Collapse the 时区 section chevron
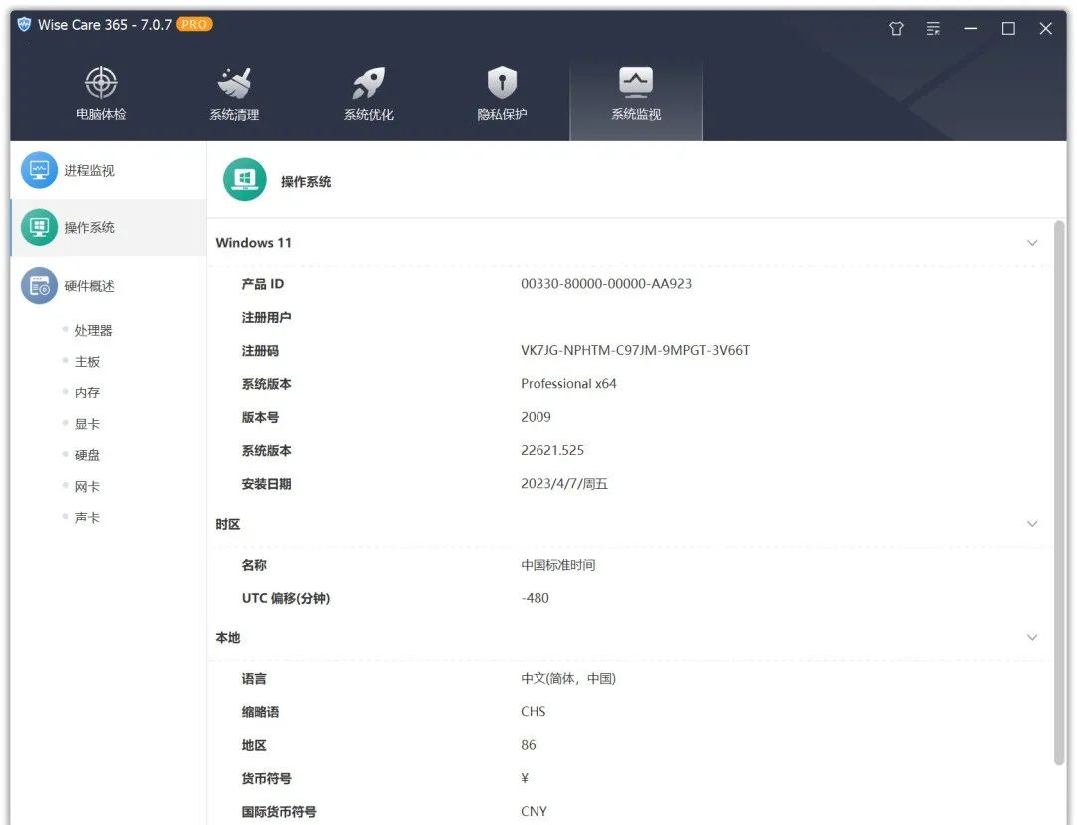The width and height of the screenshot is (1077, 825). [x=1032, y=524]
